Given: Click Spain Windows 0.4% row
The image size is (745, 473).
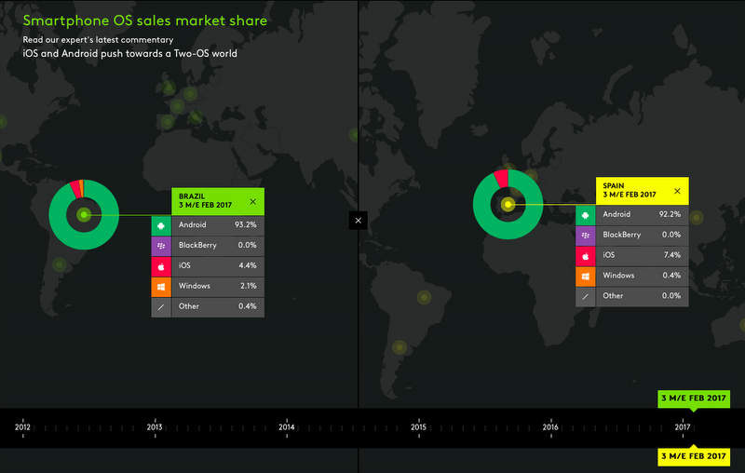Looking at the screenshot, I should (632, 277).
